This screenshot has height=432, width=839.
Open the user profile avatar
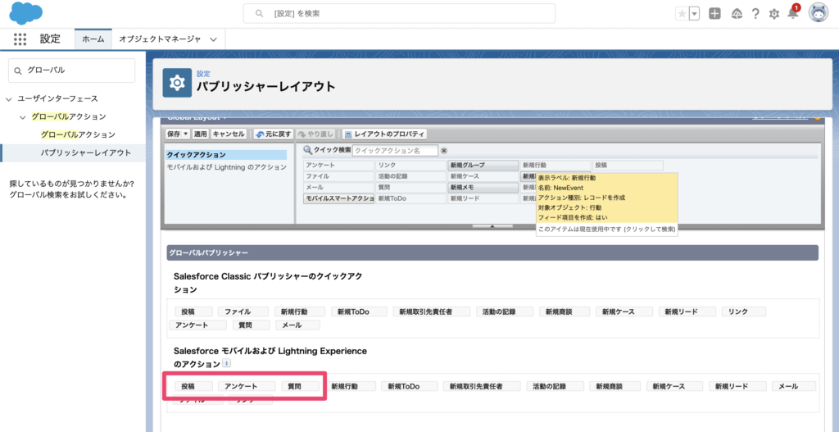819,13
